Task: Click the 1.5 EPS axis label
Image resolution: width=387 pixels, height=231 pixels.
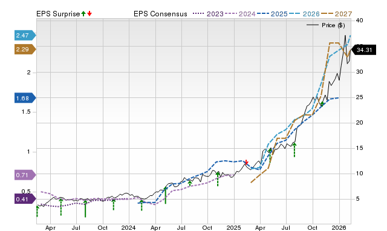Action: pyautogui.click(x=25, y=112)
